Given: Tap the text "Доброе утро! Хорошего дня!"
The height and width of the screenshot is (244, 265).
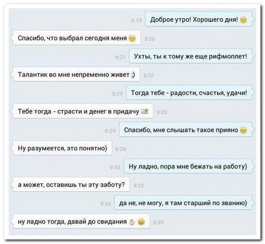Looking at the screenshot, I should click(x=194, y=20).
